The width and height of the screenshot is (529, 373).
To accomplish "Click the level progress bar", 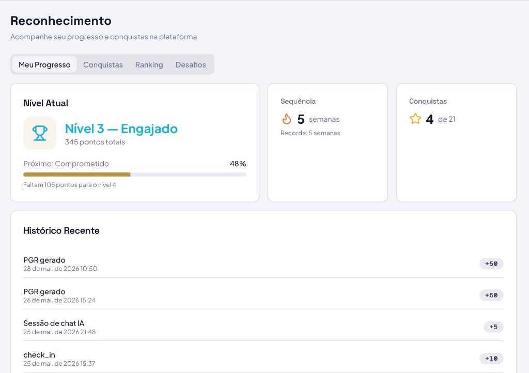I will [135, 174].
